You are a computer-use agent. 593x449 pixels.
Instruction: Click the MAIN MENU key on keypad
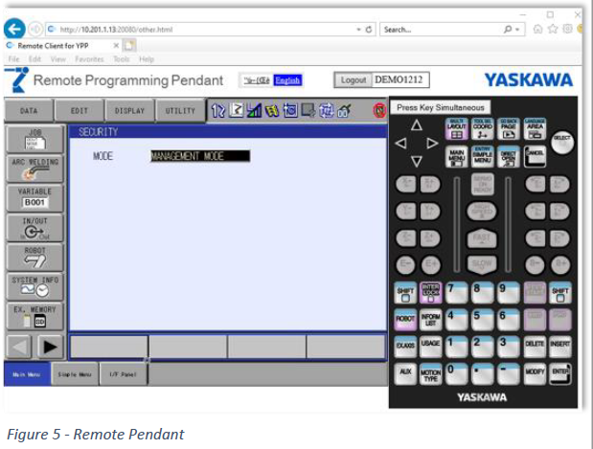point(456,156)
